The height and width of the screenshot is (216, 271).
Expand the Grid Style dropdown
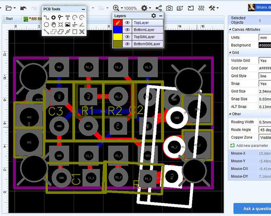(264, 76)
